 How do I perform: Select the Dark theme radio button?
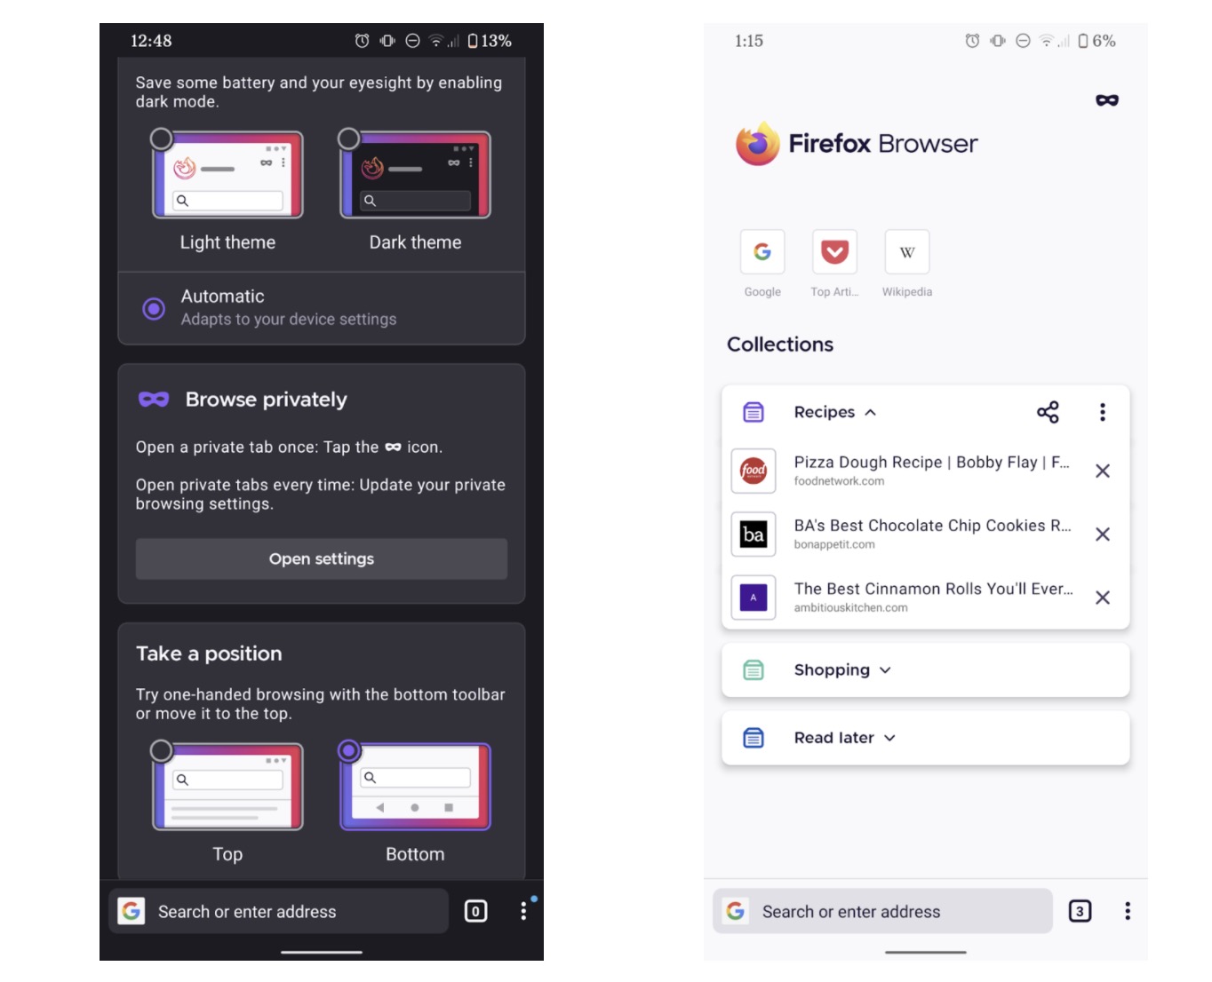349,139
